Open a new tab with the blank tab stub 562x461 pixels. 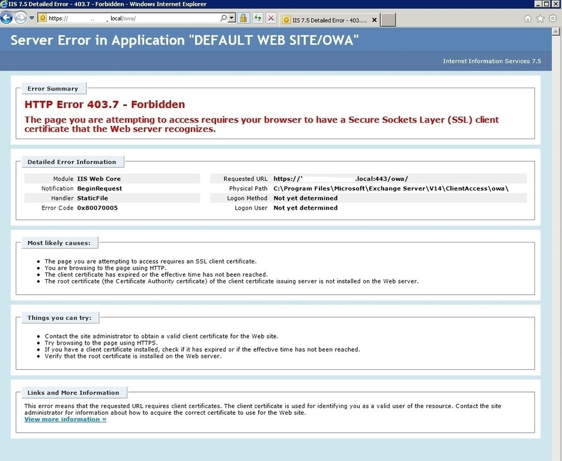[387, 19]
